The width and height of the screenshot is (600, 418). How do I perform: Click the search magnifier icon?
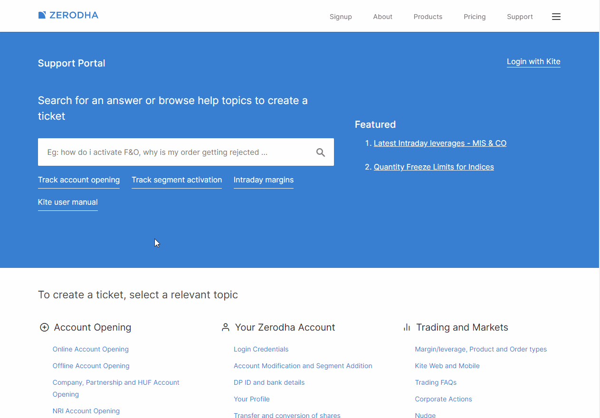(x=321, y=152)
